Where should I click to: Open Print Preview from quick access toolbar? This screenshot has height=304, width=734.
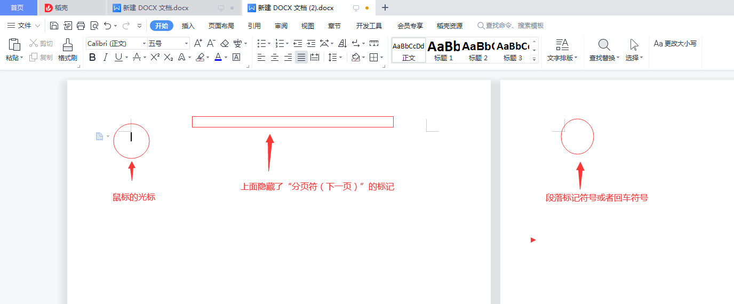94,26
